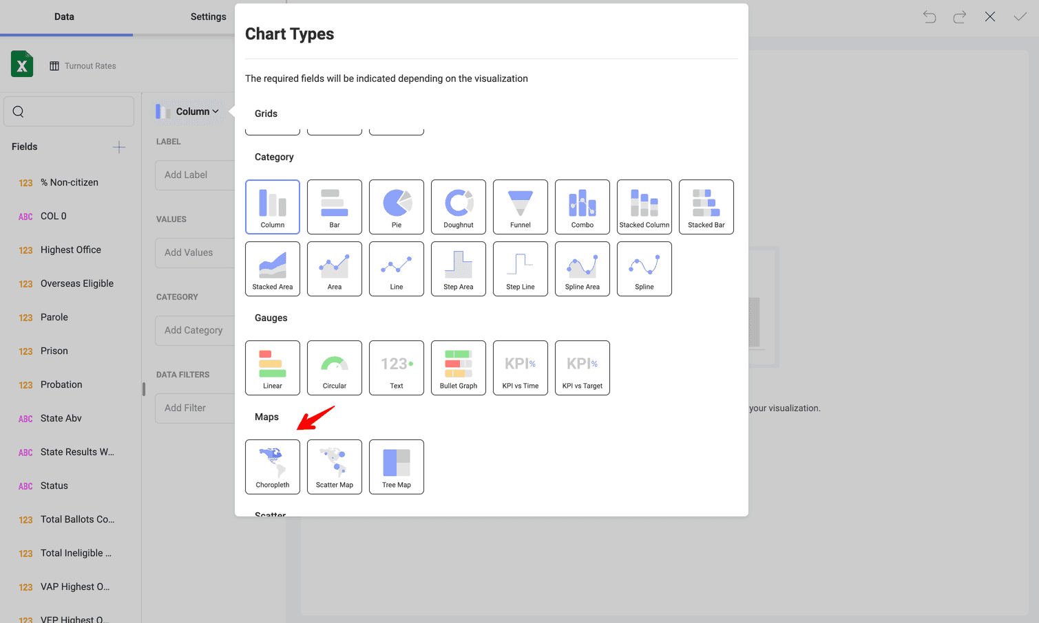This screenshot has height=623, width=1039.
Task: Open the Turnout Rates table
Action: [x=83, y=66]
